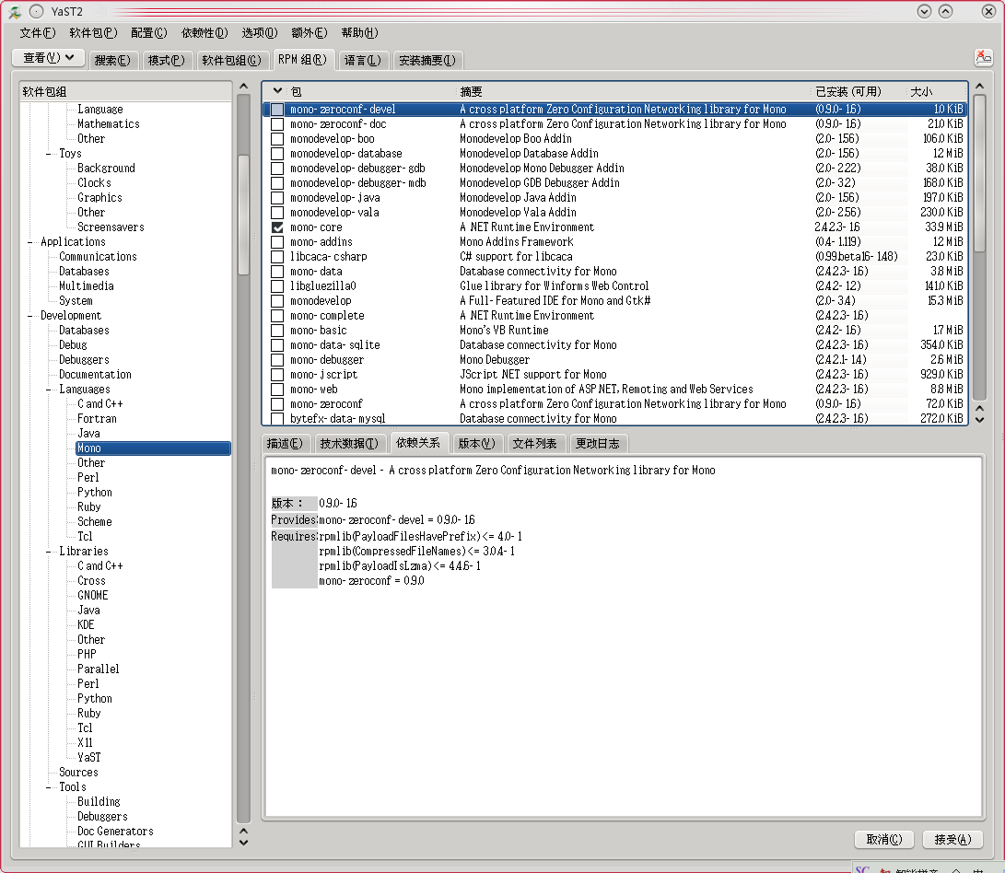The image size is (1005, 873).
Task: Click the 接受(A) accept button
Action: (x=953, y=840)
